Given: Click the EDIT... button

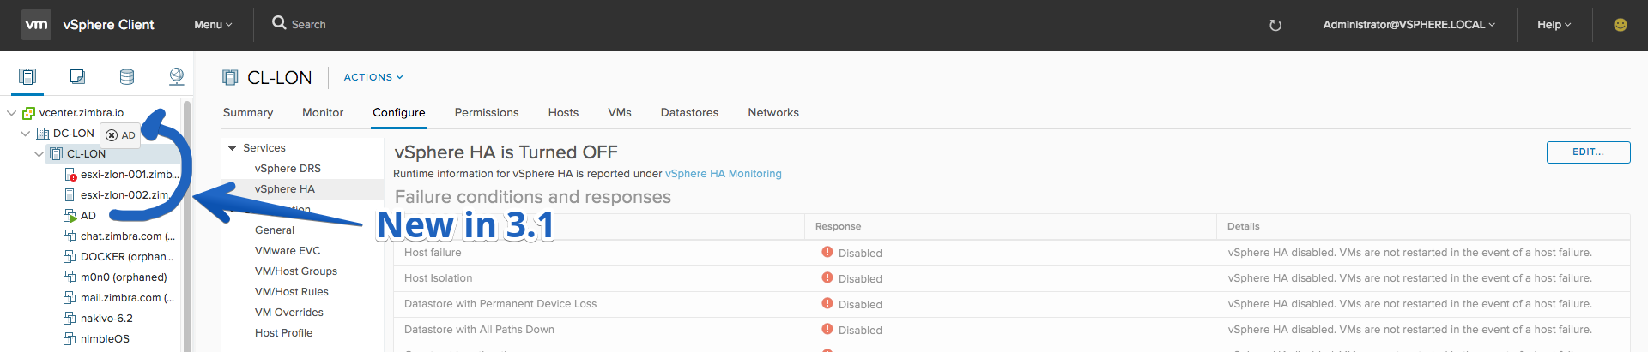Looking at the screenshot, I should coord(1588,152).
